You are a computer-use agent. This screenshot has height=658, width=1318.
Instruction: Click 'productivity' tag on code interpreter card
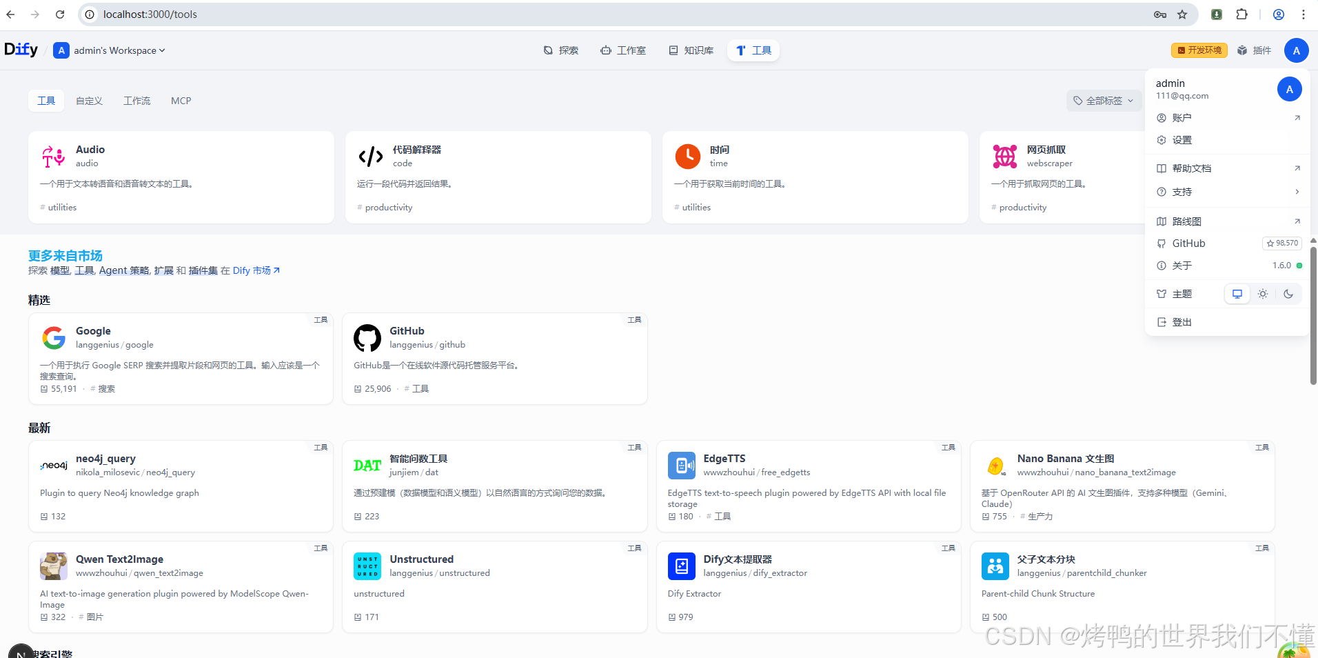click(x=389, y=208)
